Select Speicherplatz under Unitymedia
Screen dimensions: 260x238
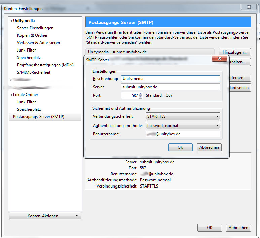[29, 58]
